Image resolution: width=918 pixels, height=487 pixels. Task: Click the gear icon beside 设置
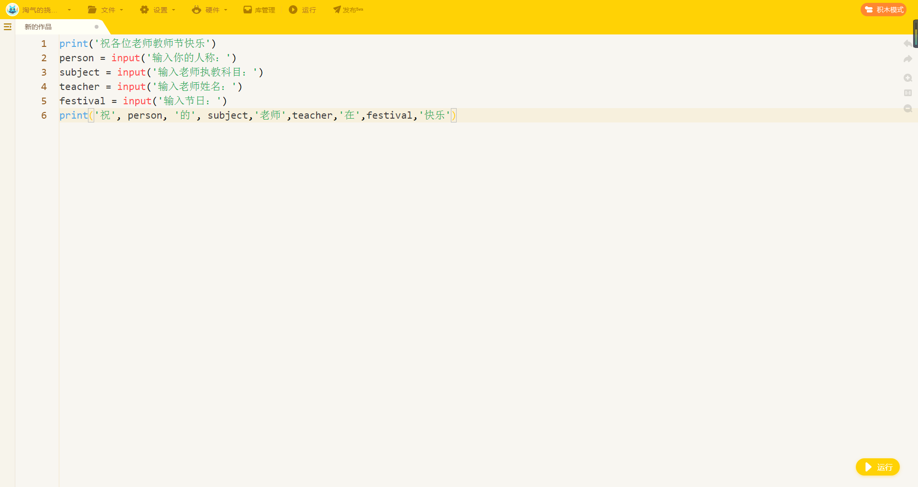pyautogui.click(x=144, y=10)
